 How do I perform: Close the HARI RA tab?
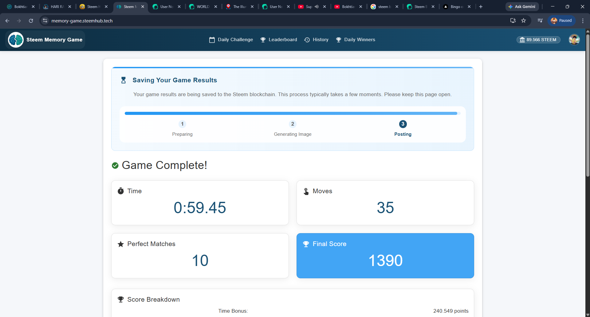click(70, 6)
